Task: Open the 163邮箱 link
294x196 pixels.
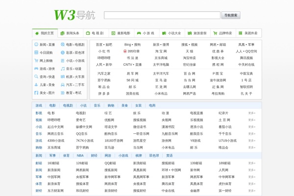Action: [53, 163]
